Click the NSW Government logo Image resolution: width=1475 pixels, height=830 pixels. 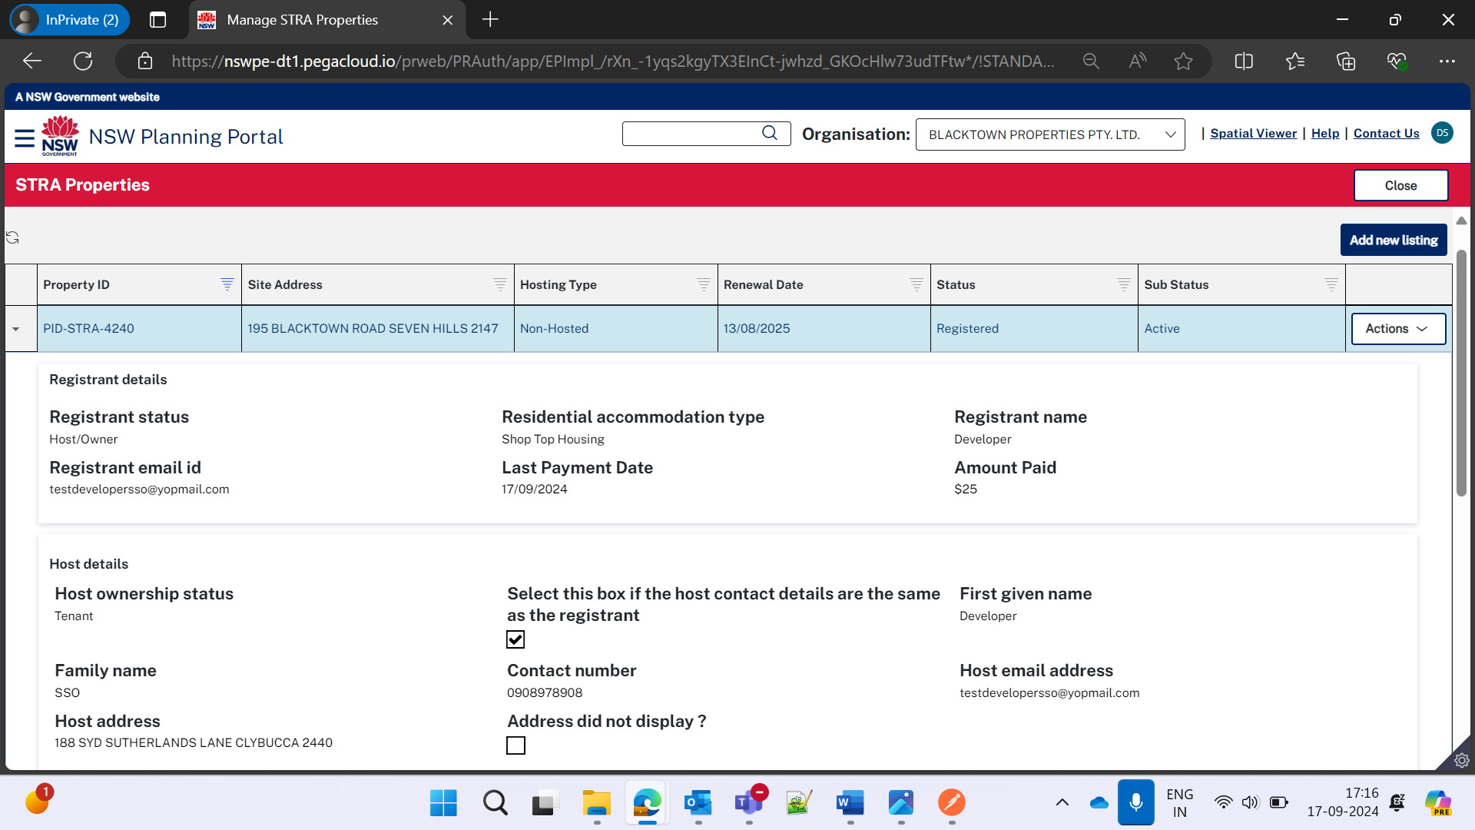point(60,136)
